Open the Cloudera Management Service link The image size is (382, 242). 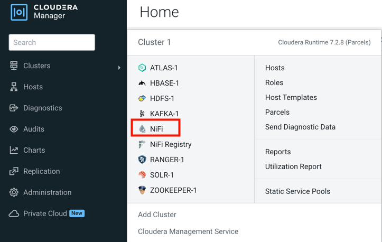[x=188, y=231]
